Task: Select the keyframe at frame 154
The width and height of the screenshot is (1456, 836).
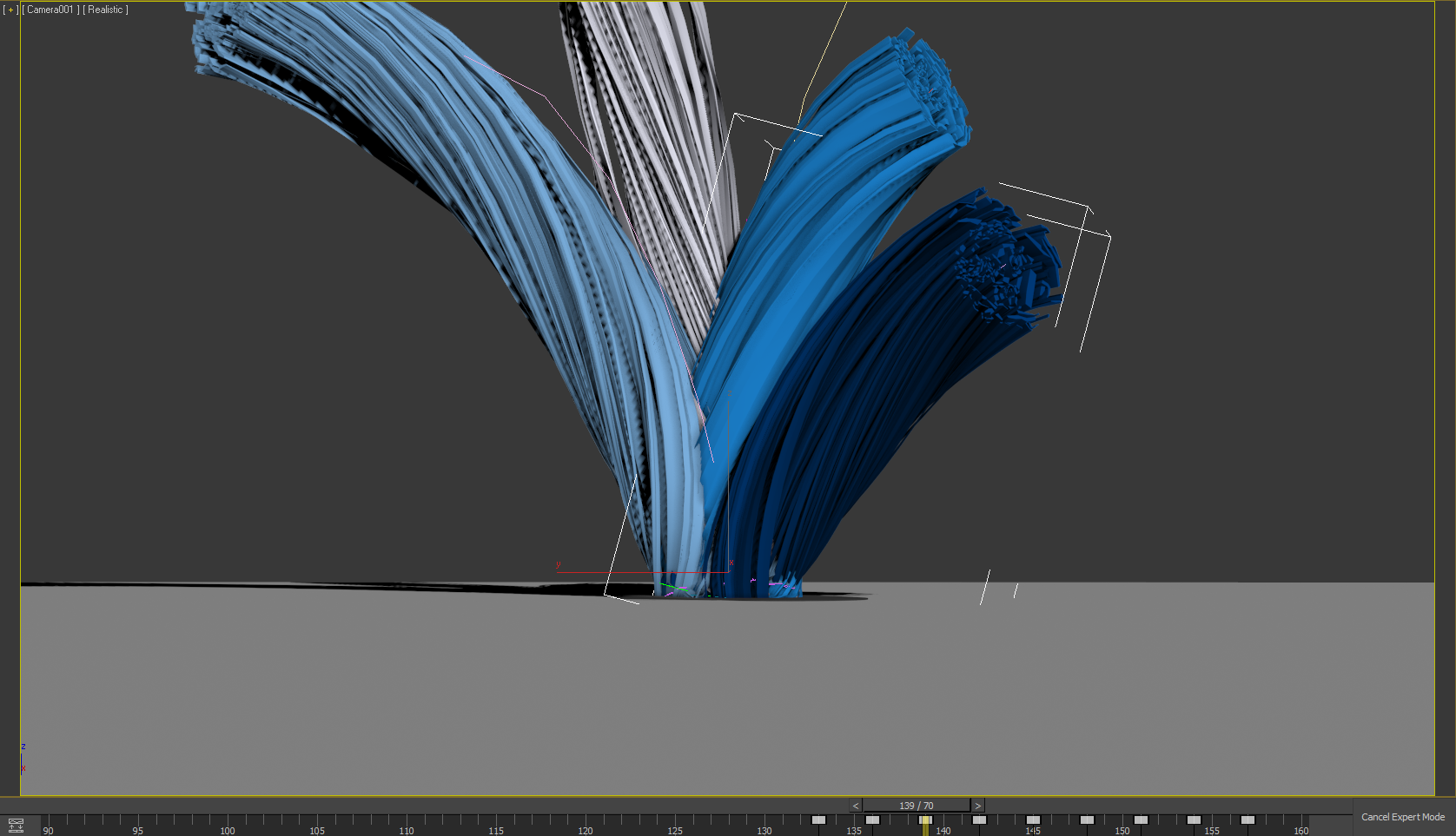Action: pyautogui.click(x=1195, y=820)
